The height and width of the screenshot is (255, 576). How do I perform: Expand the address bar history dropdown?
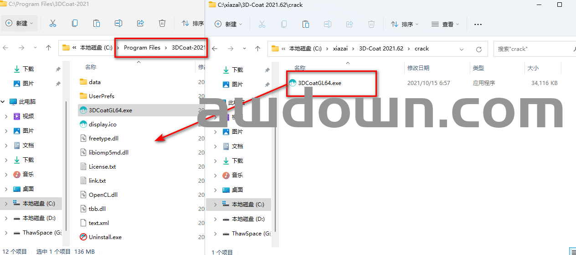pos(462,49)
